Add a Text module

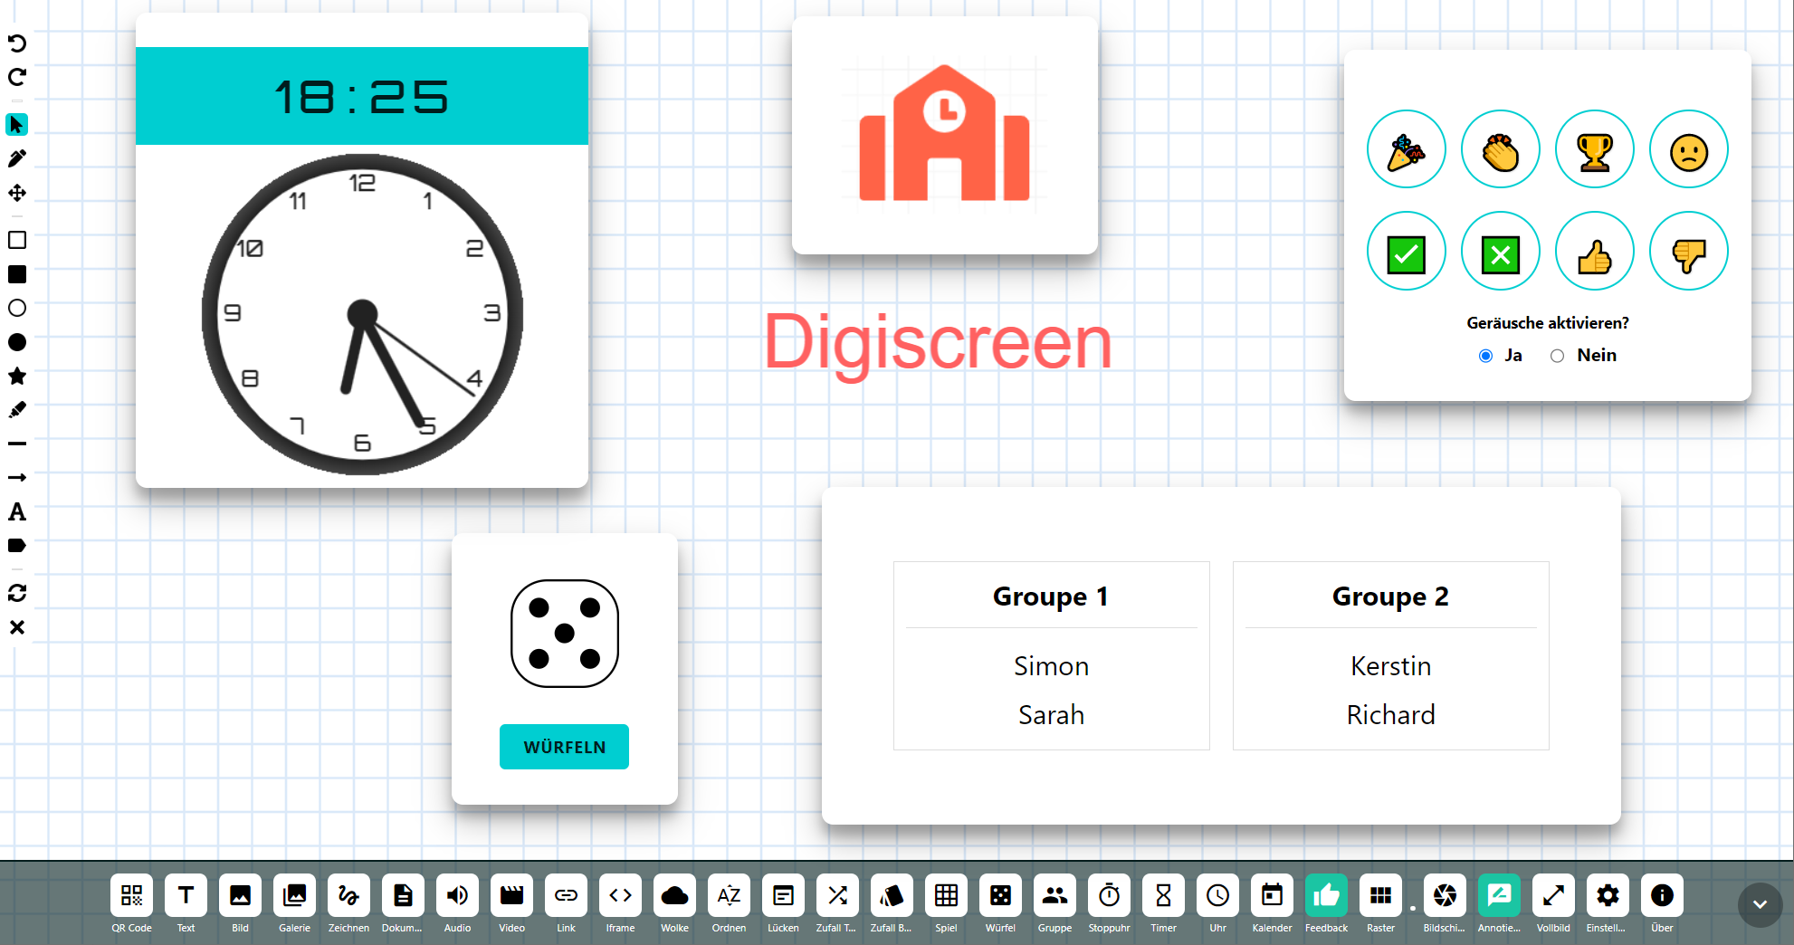tap(186, 895)
